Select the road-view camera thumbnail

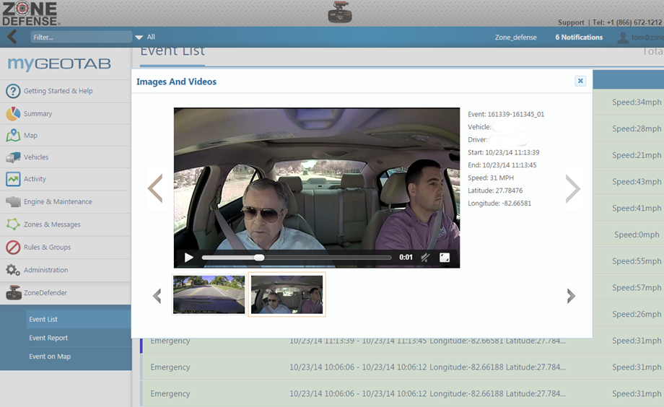[x=209, y=294]
